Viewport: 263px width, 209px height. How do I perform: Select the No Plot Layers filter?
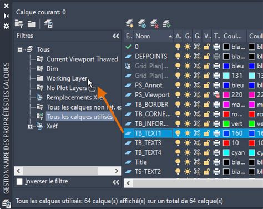(x=67, y=88)
